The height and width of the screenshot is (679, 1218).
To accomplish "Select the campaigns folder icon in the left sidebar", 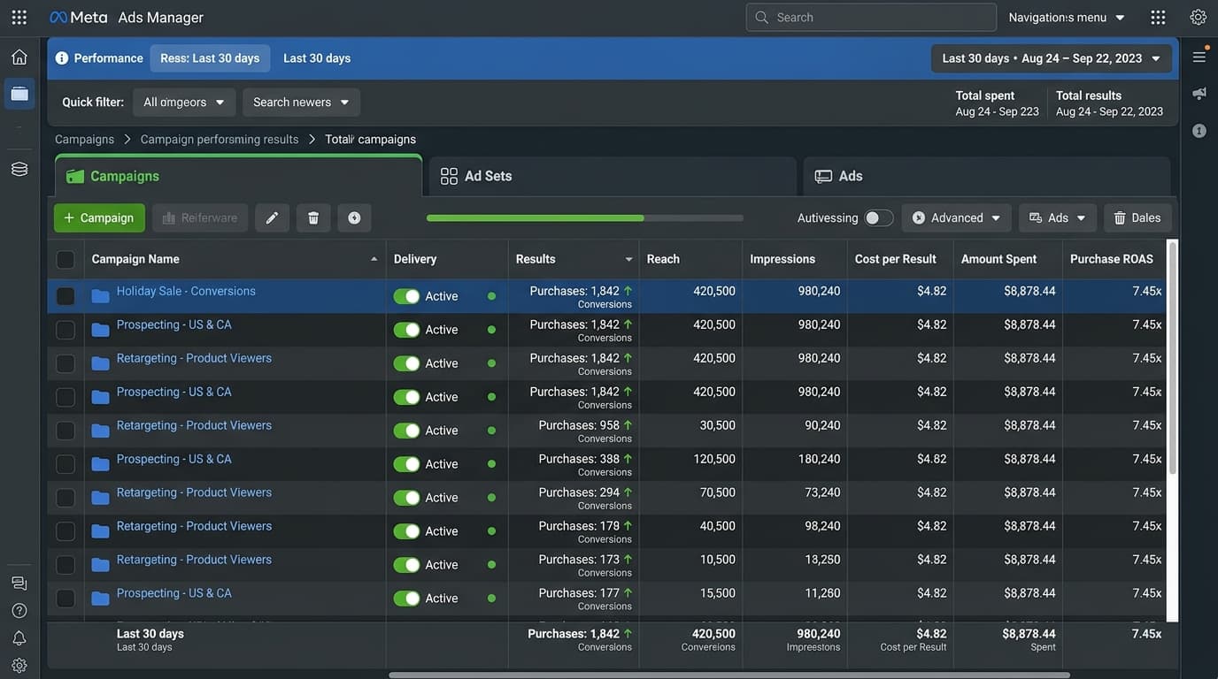I will pyautogui.click(x=19, y=94).
